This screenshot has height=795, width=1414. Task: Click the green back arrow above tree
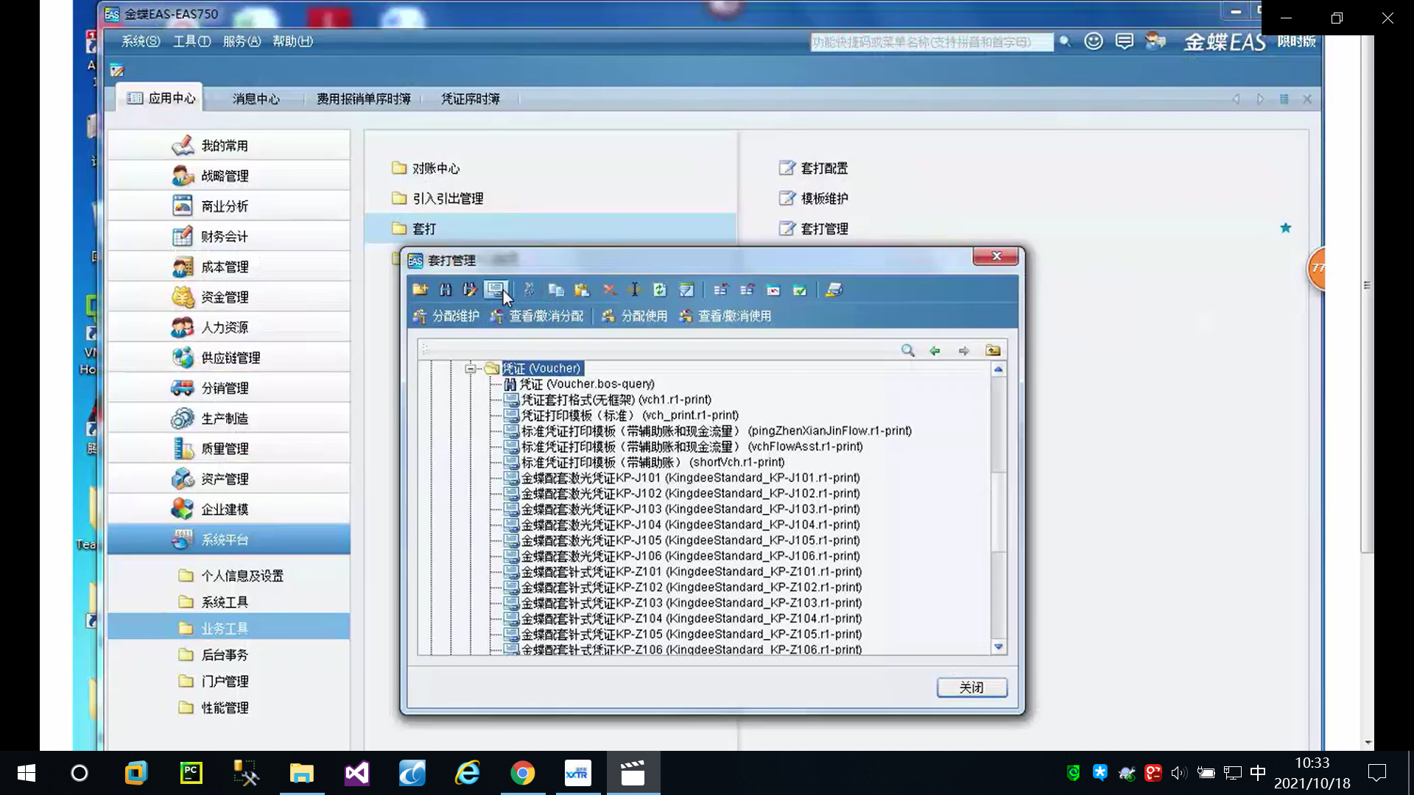pos(935,350)
